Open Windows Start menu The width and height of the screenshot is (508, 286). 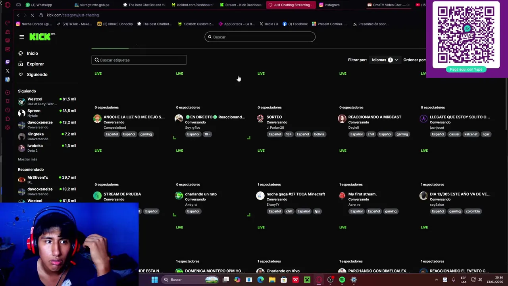click(x=154, y=280)
